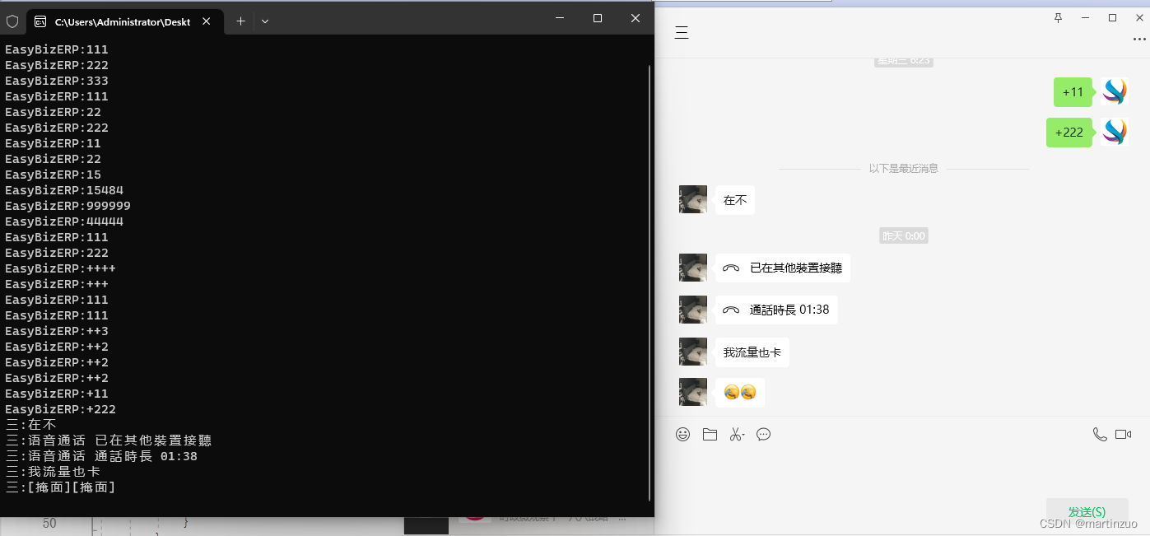
Task: Click the terminal line EasyBizERP:44444
Action: point(64,221)
